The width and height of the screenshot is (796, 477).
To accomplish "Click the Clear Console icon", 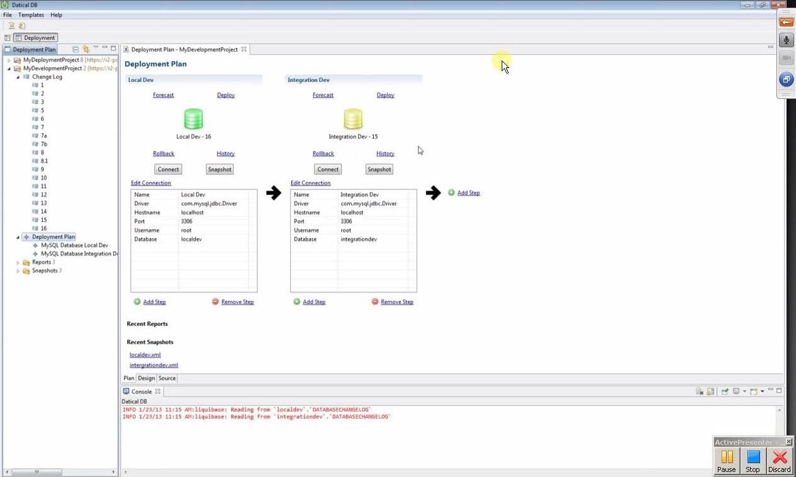I will click(700, 391).
